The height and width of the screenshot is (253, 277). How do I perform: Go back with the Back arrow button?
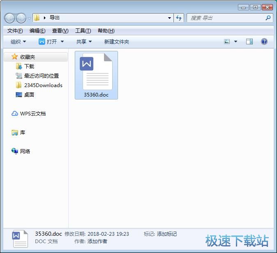(x=9, y=18)
